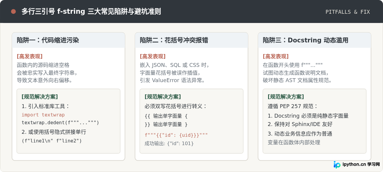Click [高发表现] label in the 陷阱三 card
The height and width of the screenshot is (172, 383).
click(x=276, y=56)
